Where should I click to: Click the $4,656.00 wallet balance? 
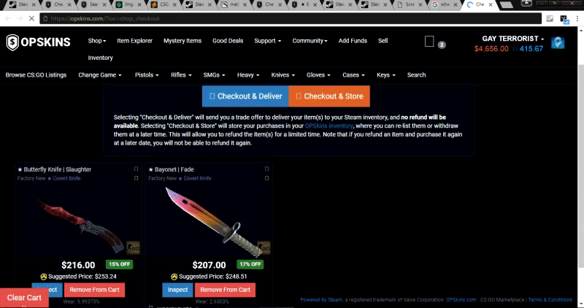pyautogui.click(x=491, y=49)
